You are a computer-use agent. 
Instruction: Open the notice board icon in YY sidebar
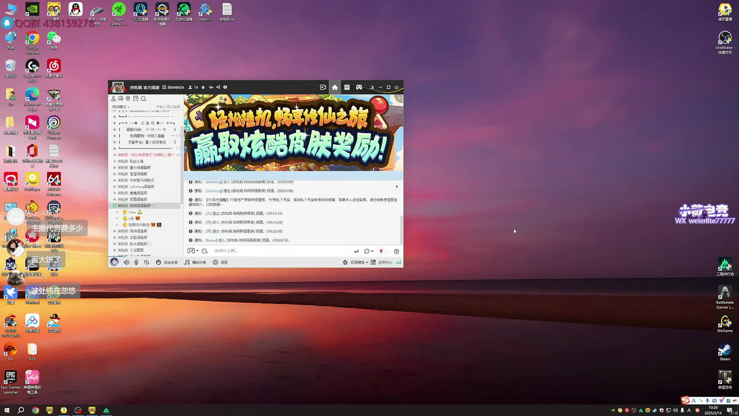point(135,99)
